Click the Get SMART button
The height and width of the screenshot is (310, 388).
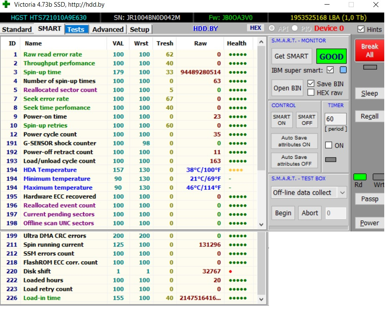(x=291, y=56)
